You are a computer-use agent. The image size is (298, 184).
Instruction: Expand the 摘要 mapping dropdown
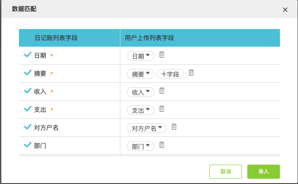coord(141,74)
